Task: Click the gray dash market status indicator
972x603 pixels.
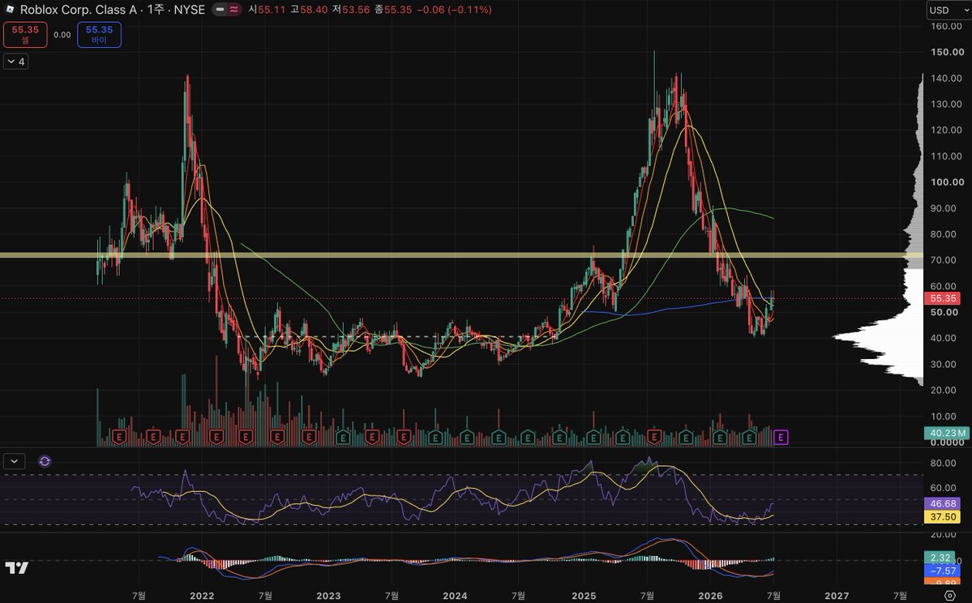Action: click(x=220, y=9)
